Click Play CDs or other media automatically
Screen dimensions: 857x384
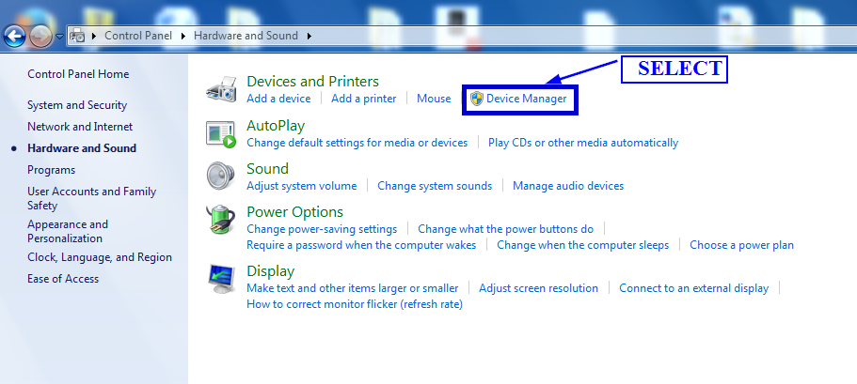tap(583, 143)
